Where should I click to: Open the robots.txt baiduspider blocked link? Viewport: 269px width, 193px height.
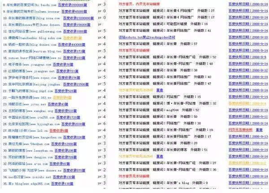coord(147,37)
